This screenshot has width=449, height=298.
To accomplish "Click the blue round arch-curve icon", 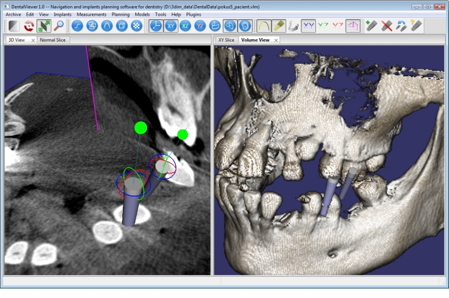I will coord(107,26).
